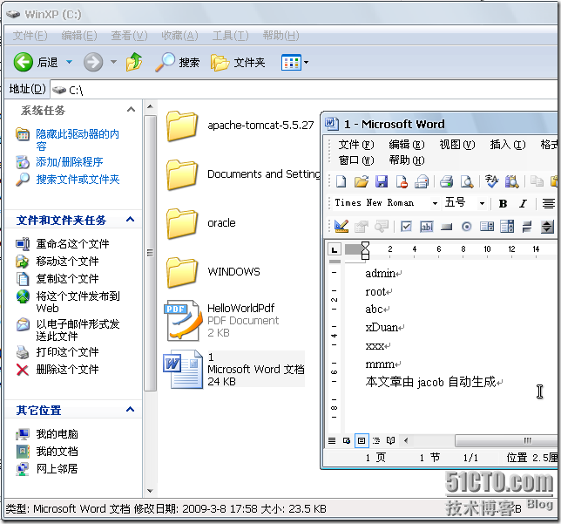Insert an Option Button control
Viewport: 561px width, 524px height.
467,227
